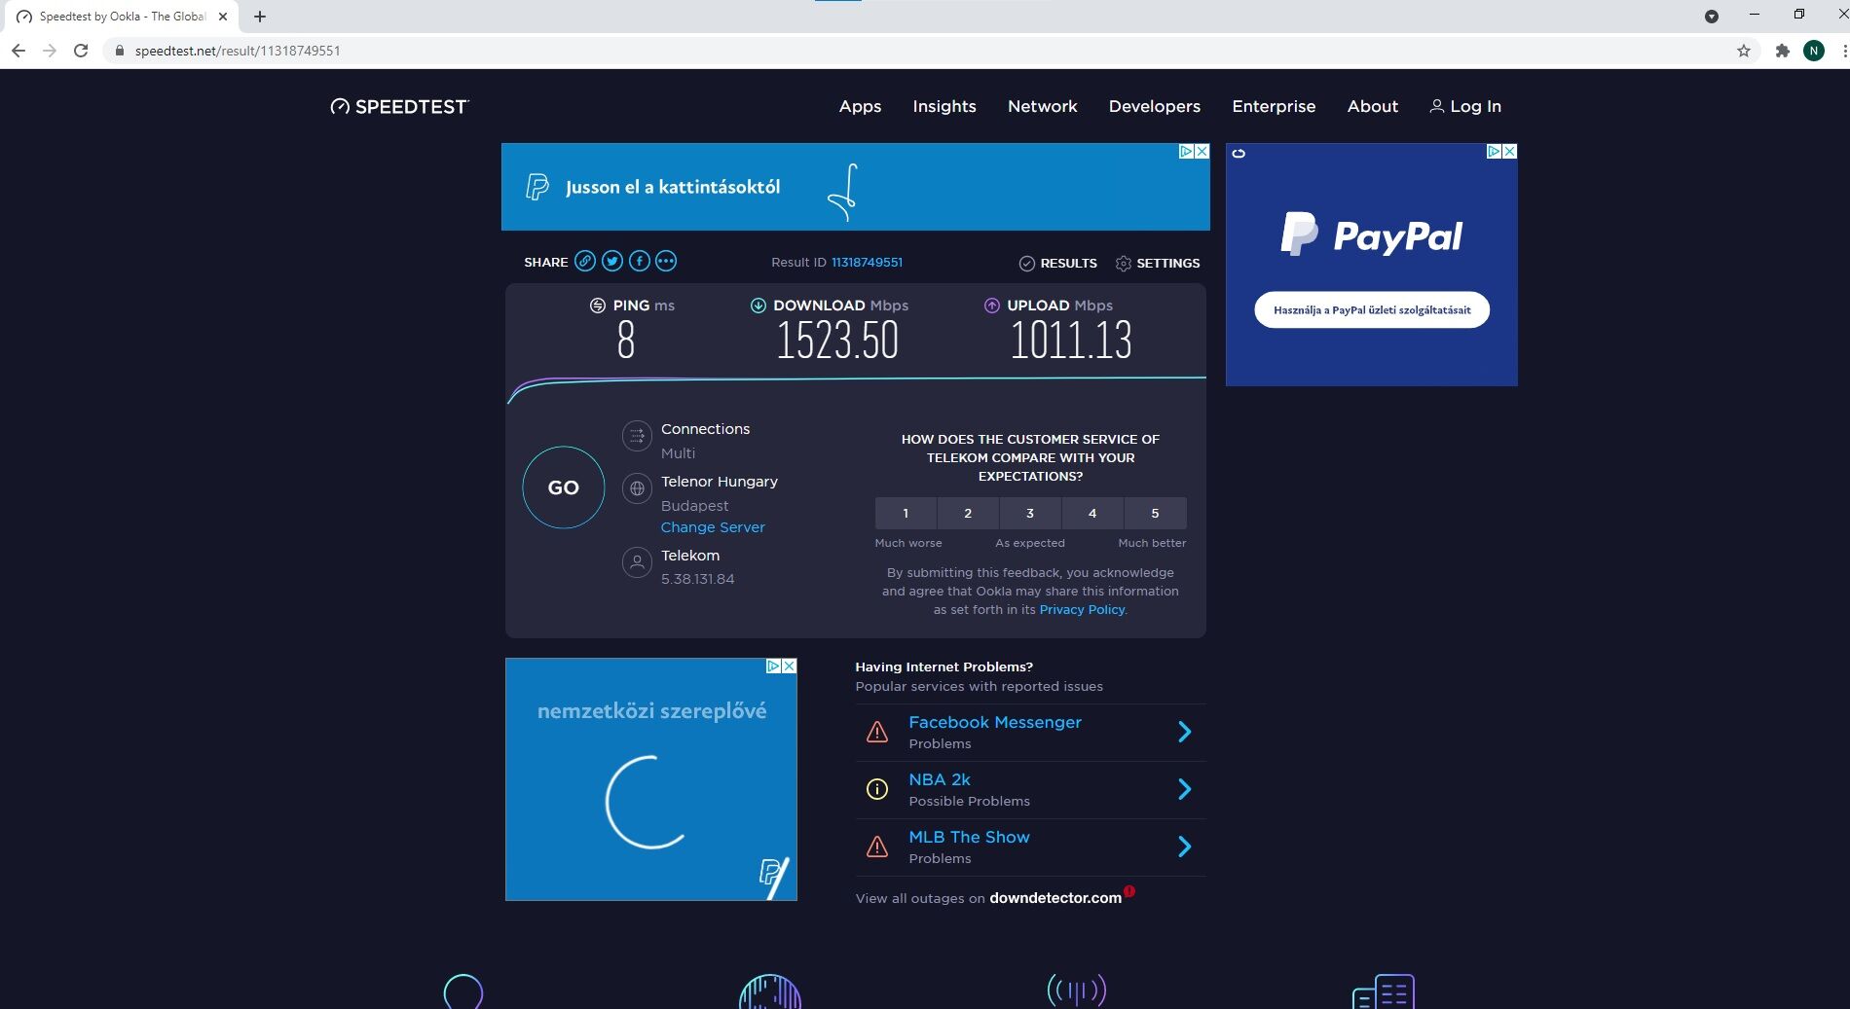Click the Speedtest logo
The image size is (1850, 1009).
[399, 106]
